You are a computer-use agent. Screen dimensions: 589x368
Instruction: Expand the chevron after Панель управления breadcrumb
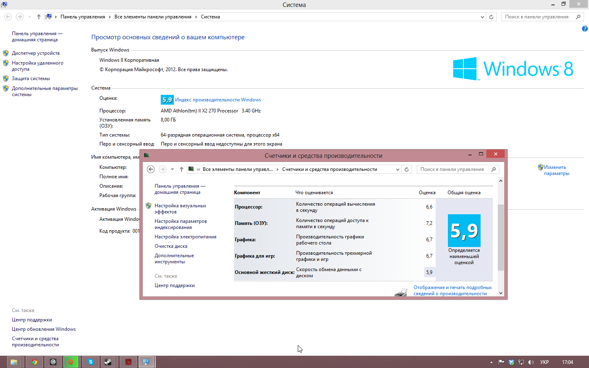tap(110, 17)
